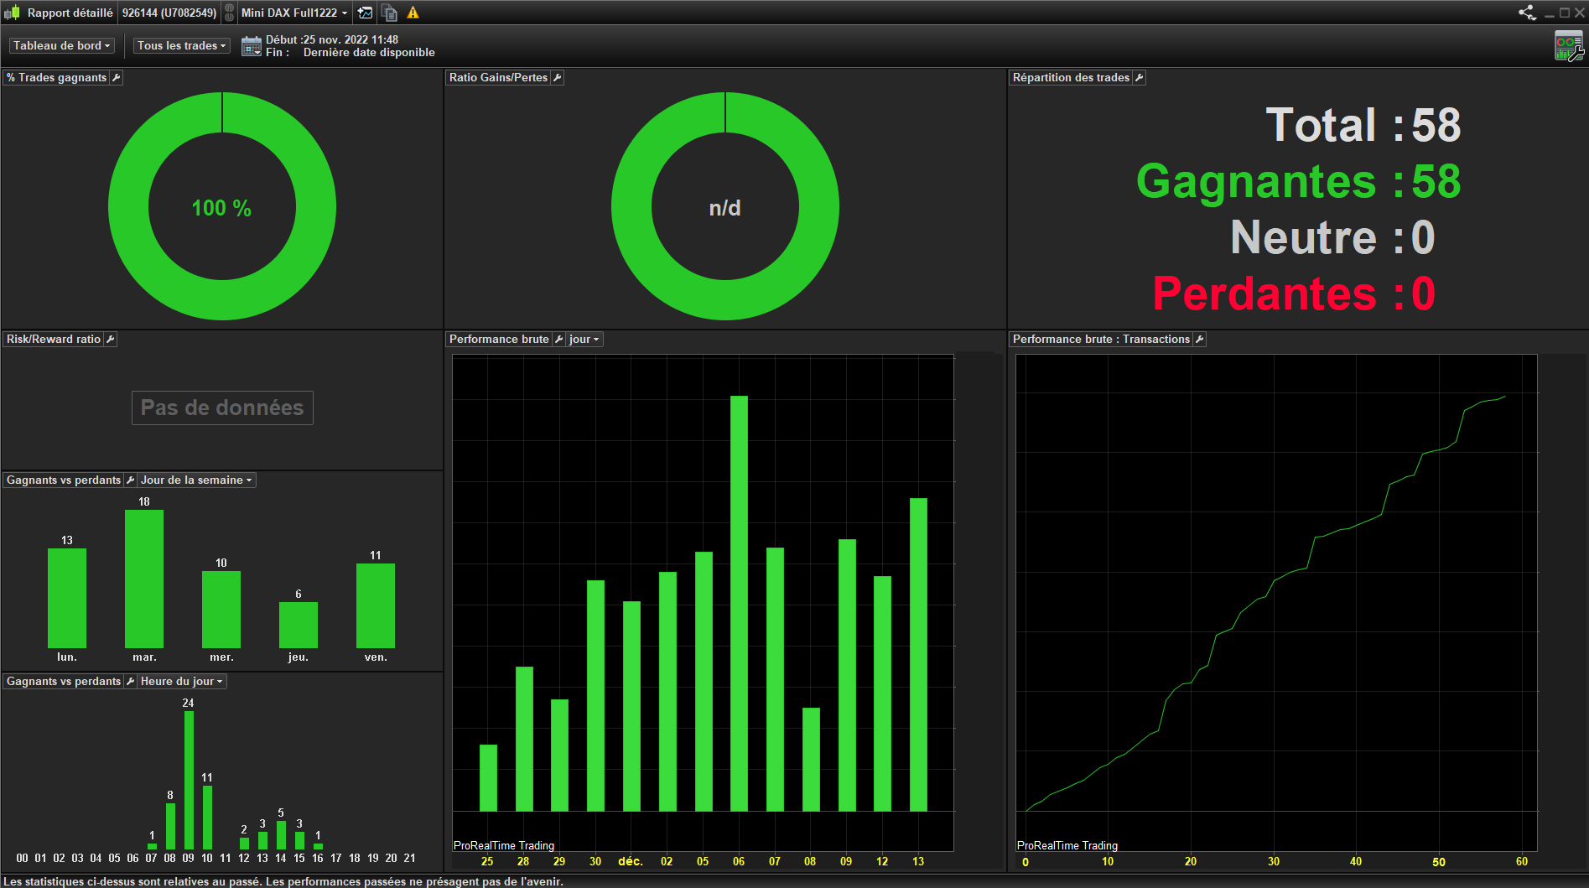Expand the jour period dropdown
Screen dimensions: 1589x888
(584, 339)
